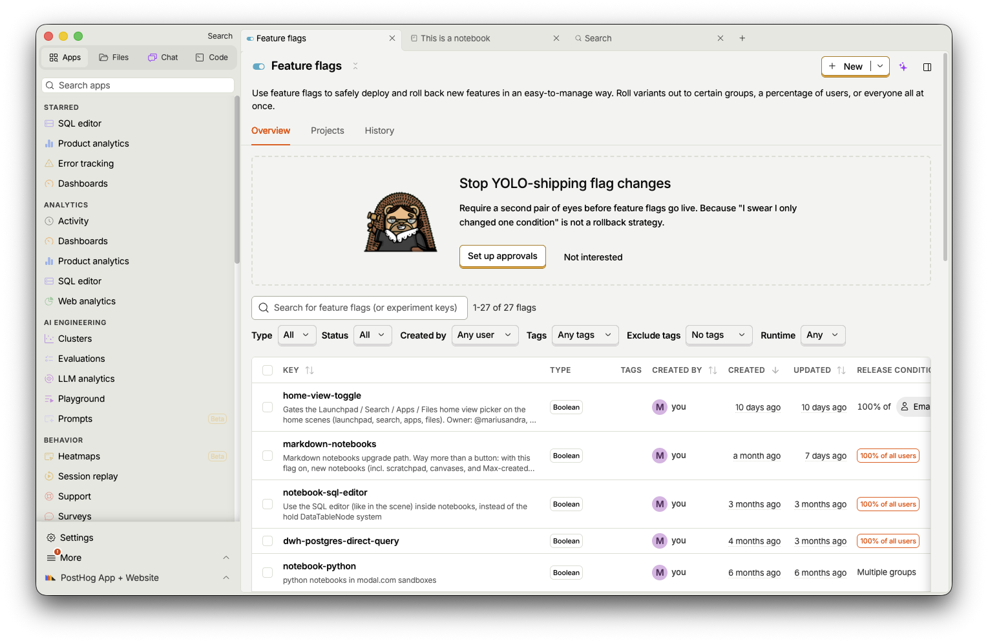Open Playground icon in sidebar
988x643 pixels.
[49, 399]
